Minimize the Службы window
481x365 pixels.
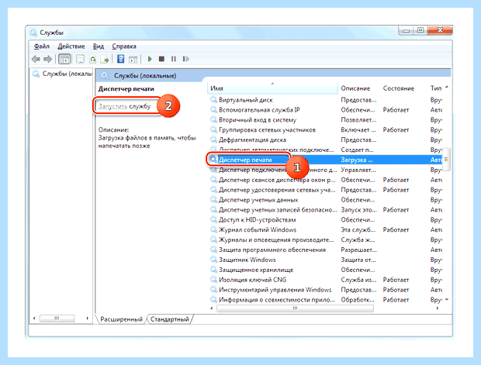(407, 31)
